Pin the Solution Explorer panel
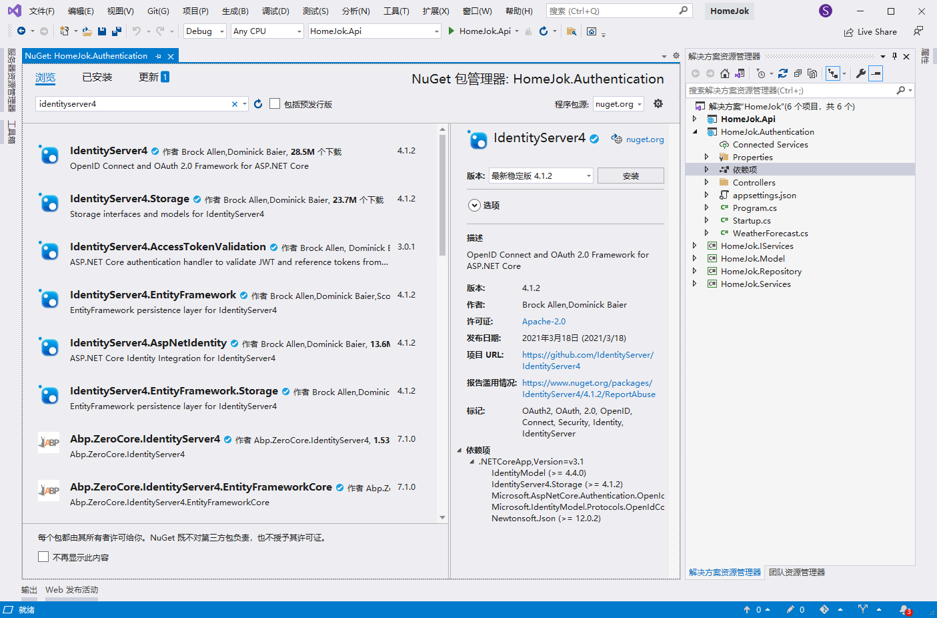This screenshot has width=937, height=618. click(894, 56)
